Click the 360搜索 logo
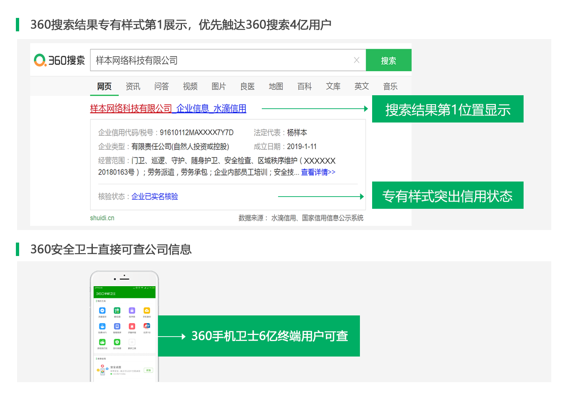 (59, 60)
